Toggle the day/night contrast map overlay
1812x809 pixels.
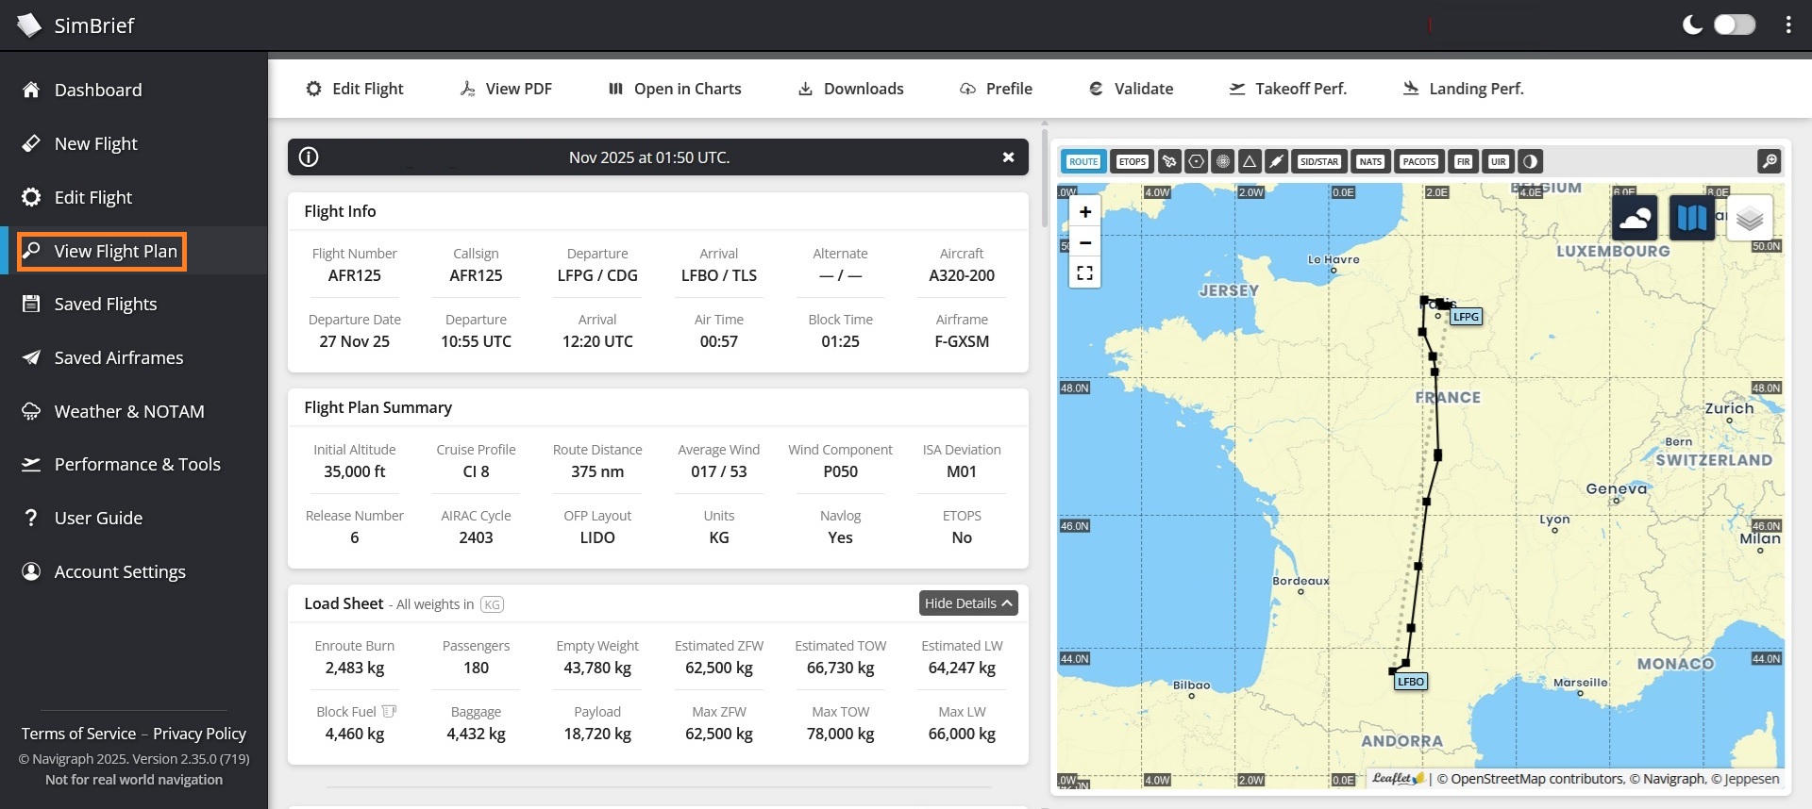pyautogui.click(x=1530, y=161)
